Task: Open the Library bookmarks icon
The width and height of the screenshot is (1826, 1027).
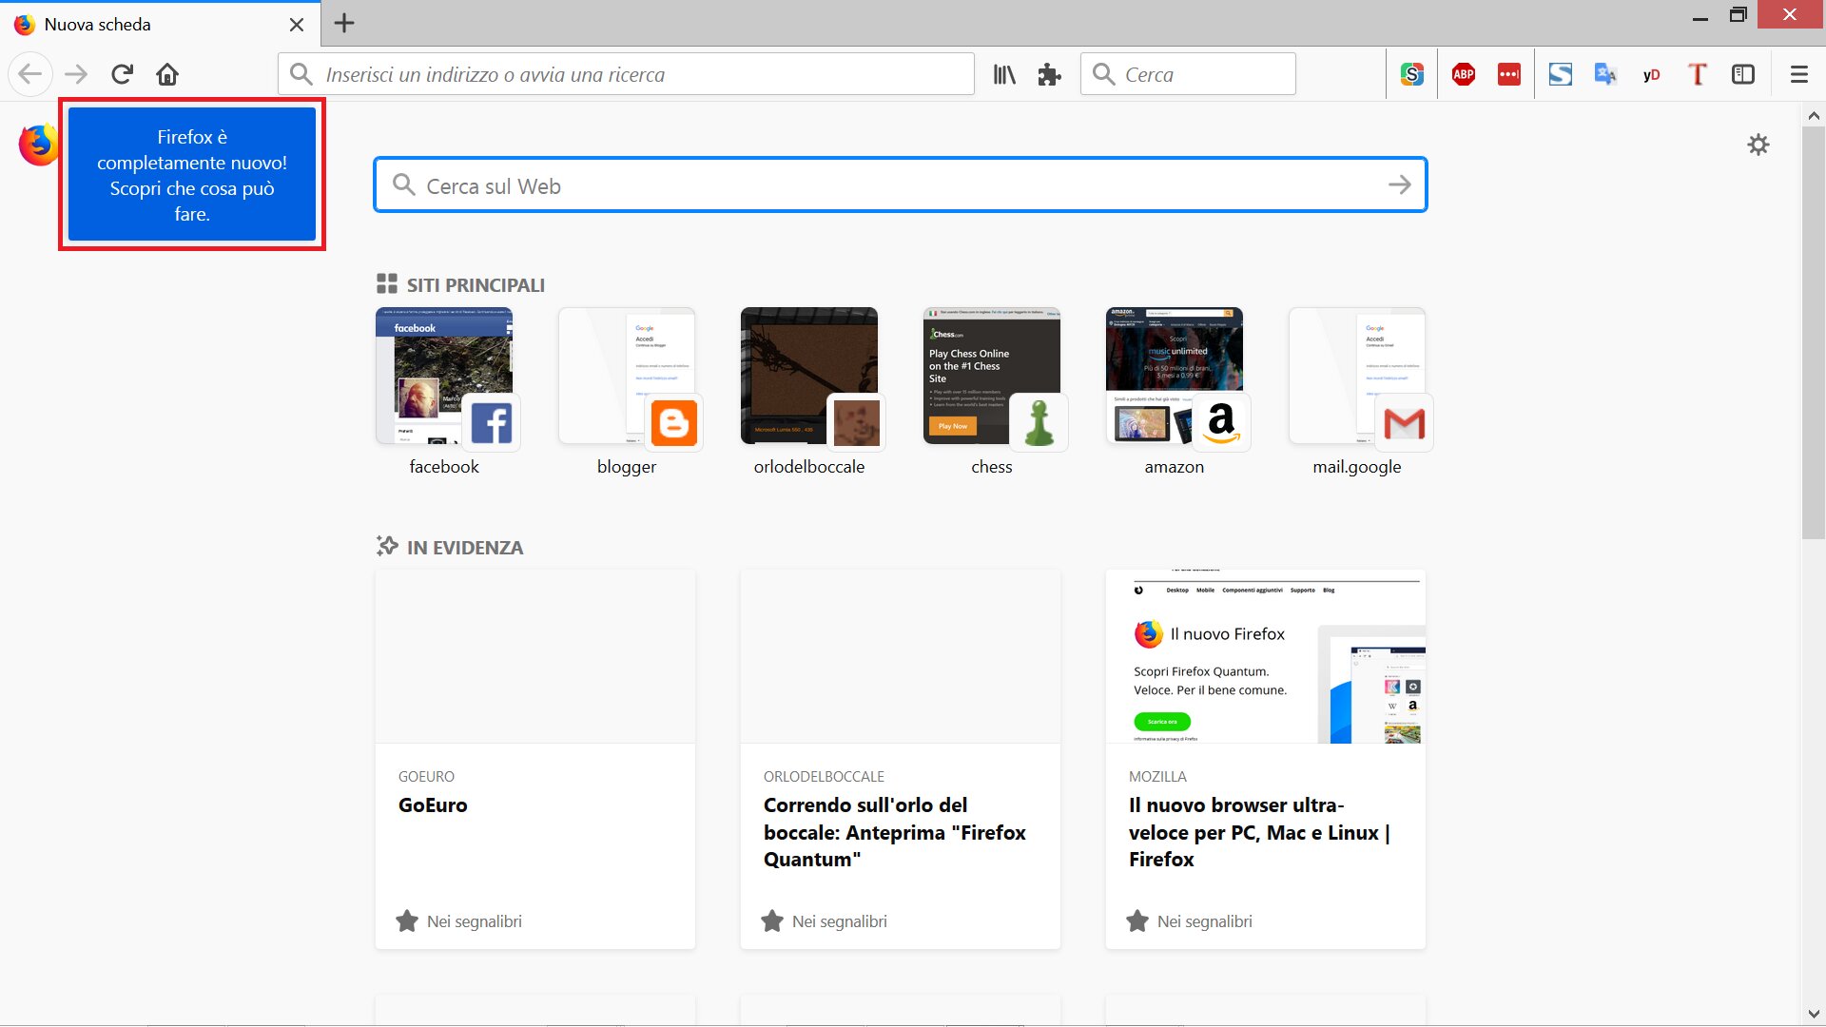Action: click(x=1004, y=74)
